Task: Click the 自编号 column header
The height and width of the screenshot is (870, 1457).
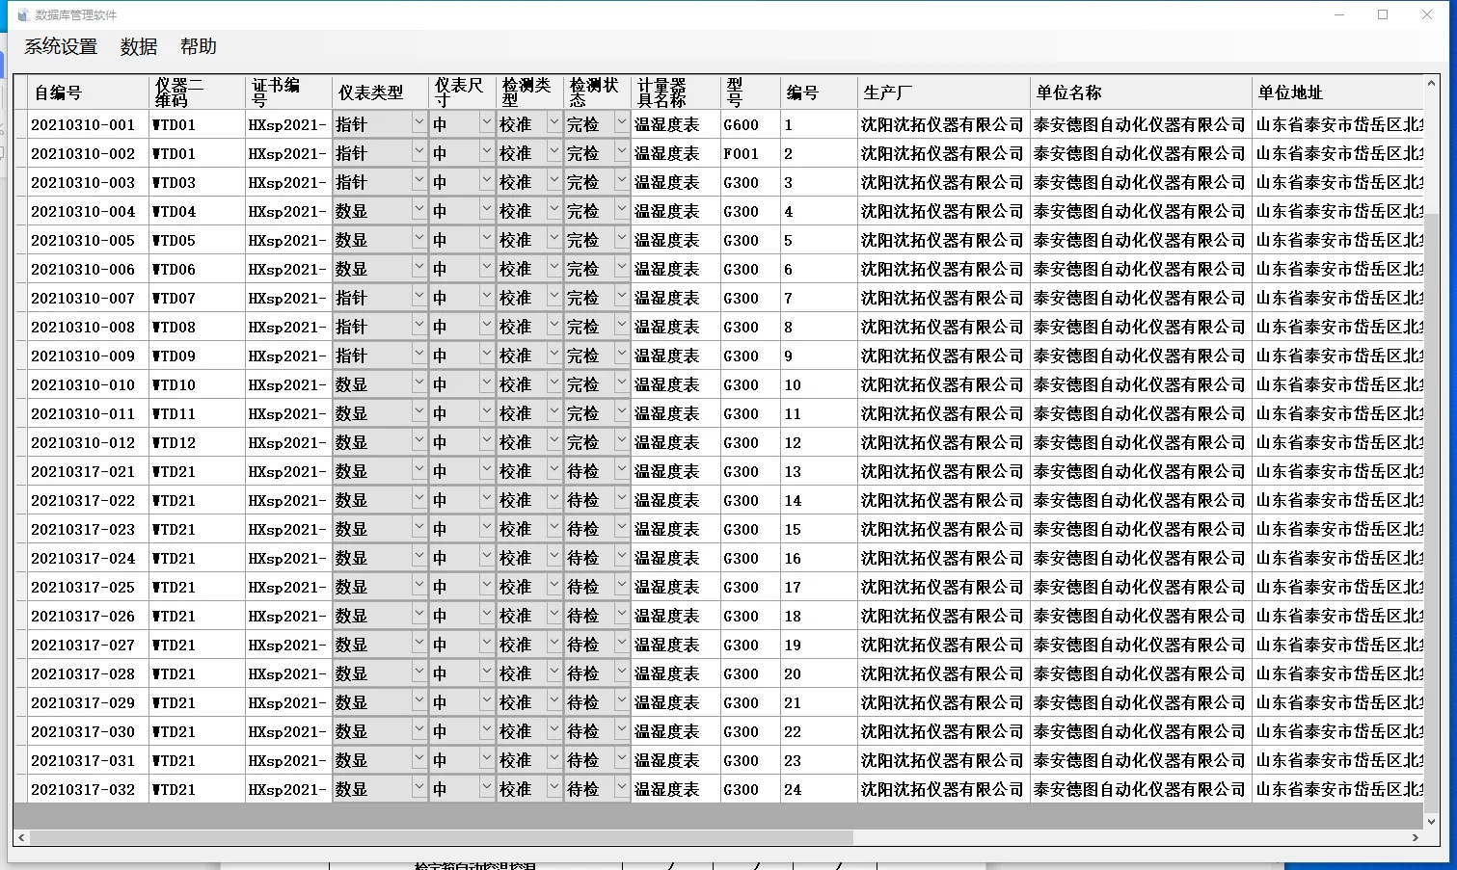Action: coord(89,92)
